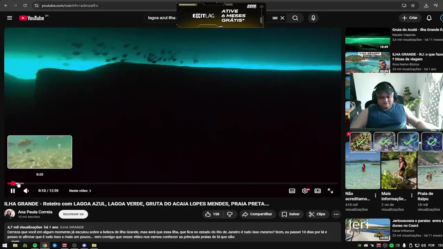Enter fullscreen mode
The width and height of the screenshot is (443, 249).
tap(331, 191)
